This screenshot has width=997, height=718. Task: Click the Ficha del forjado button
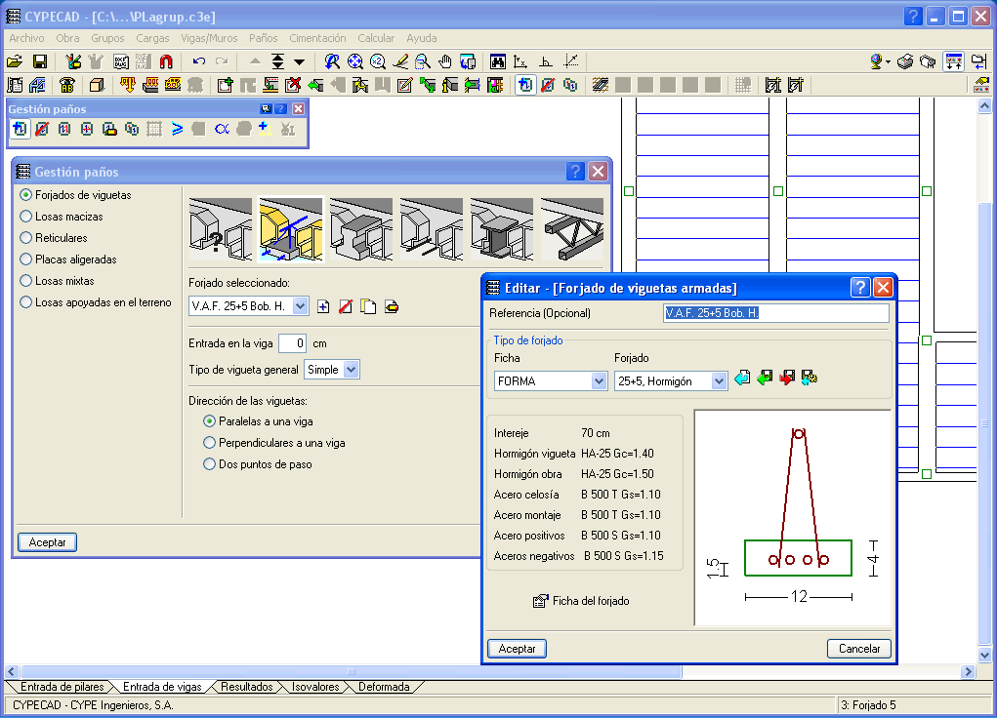point(581,601)
